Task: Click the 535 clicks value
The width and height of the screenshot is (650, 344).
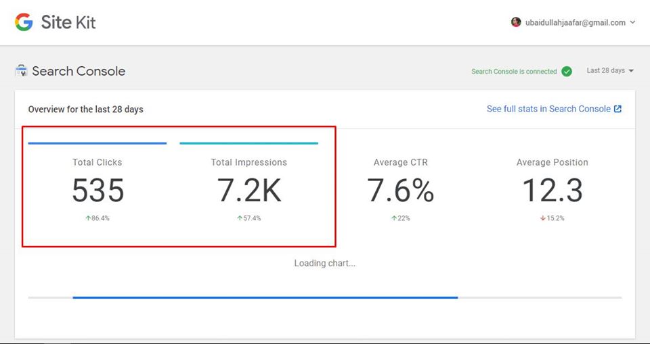Action: pos(97,191)
